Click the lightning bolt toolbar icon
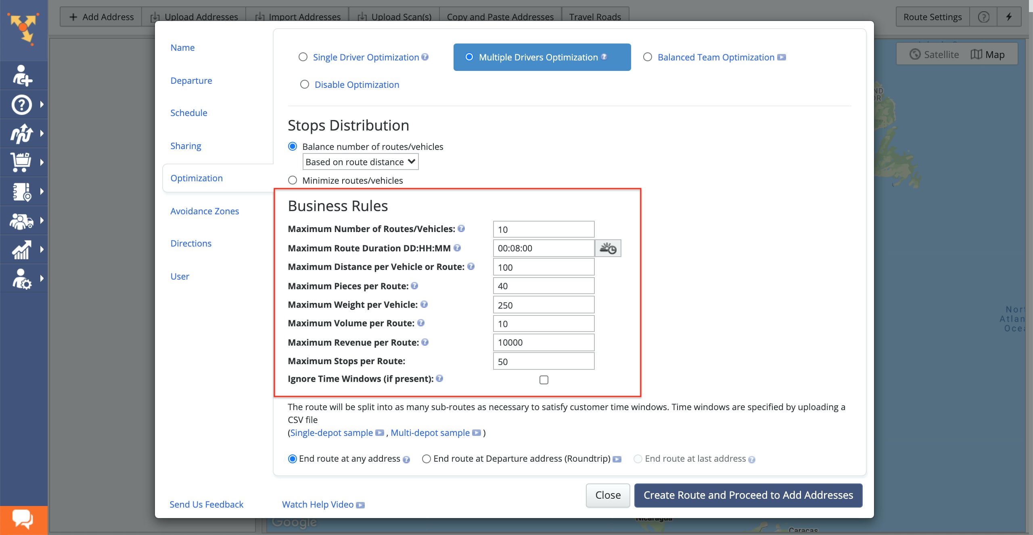The height and width of the screenshot is (535, 1033). (1008, 17)
